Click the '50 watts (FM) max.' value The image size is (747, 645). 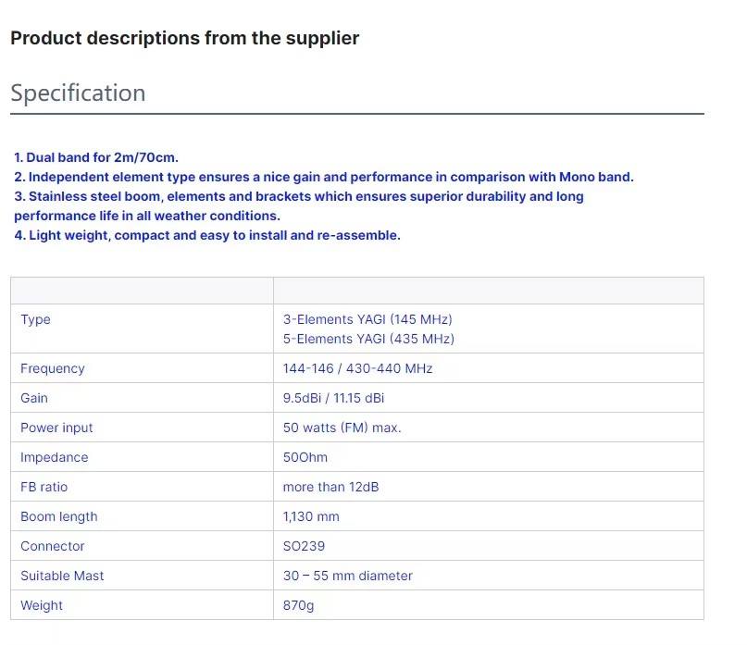click(x=342, y=428)
